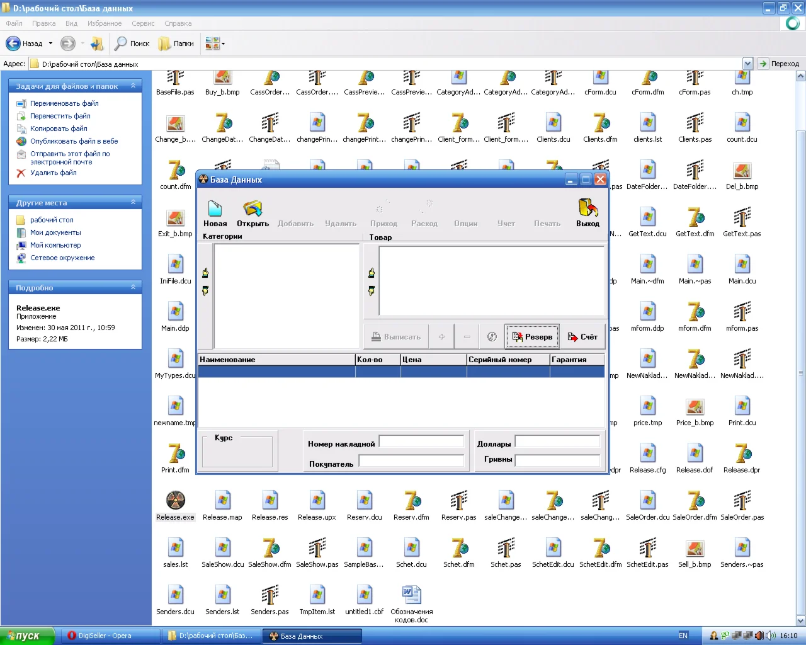Collapse the Задачи для файлов и папок panel

pos(133,86)
